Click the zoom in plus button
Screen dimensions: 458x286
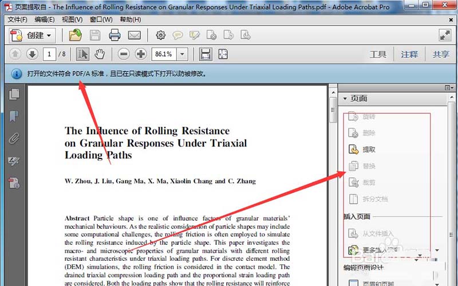click(141, 54)
